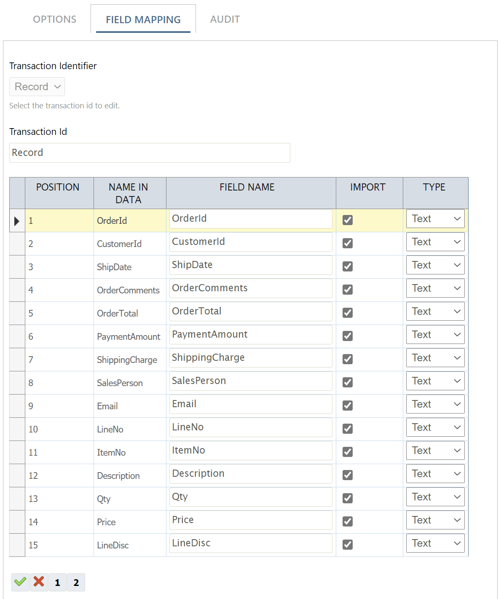Disable Import for the Email field
This screenshot has height=599, width=501.
coord(347,406)
